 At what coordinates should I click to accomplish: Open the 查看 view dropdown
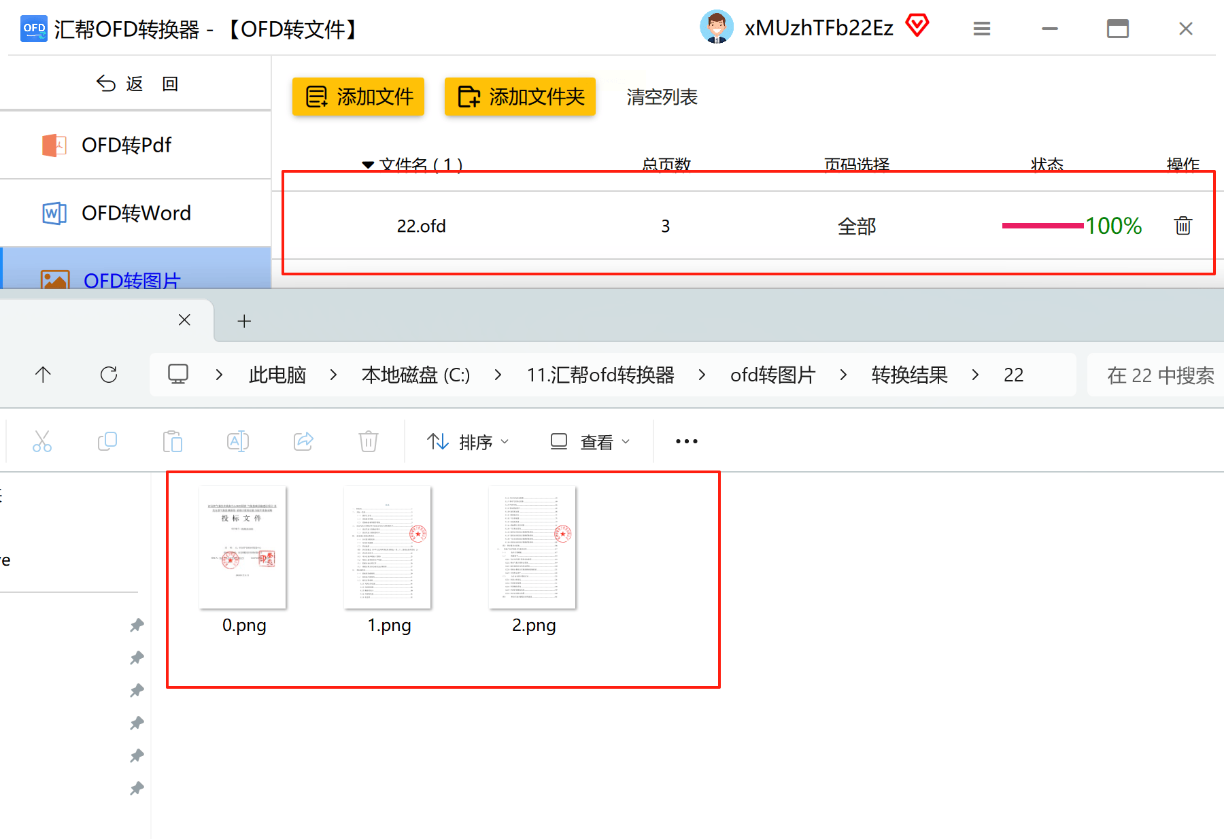coord(590,442)
